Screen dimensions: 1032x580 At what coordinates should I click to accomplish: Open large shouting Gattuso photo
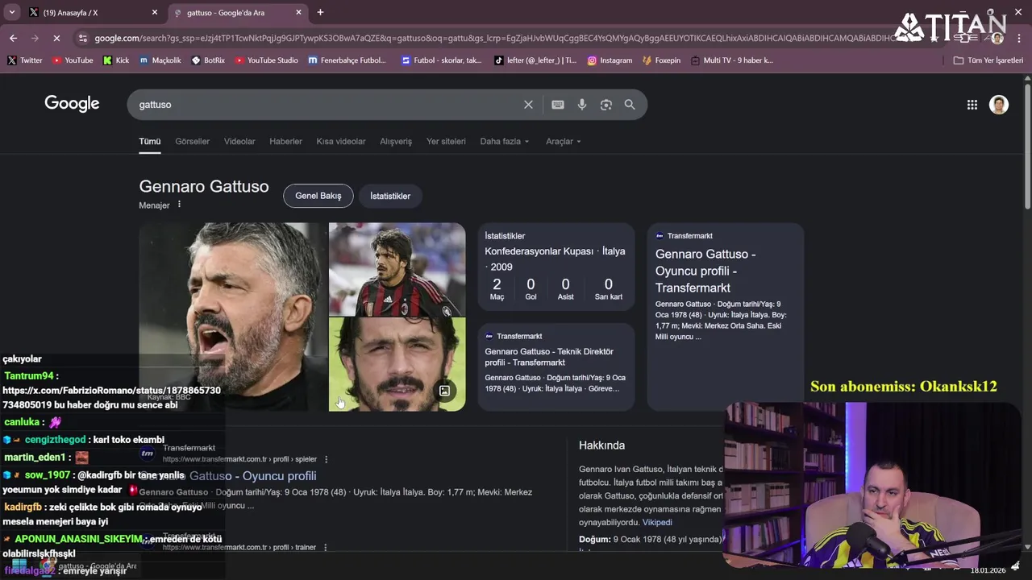coord(233,317)
